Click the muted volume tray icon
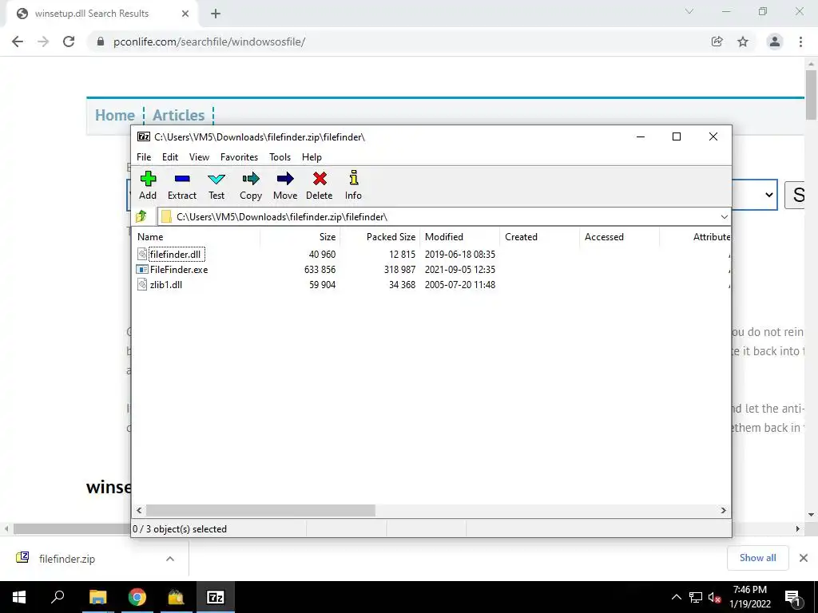This screenshot has width=818, height=613. [714, 597]
